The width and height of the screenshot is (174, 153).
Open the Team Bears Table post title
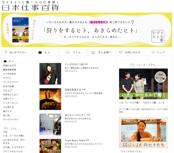coord(75,140)
